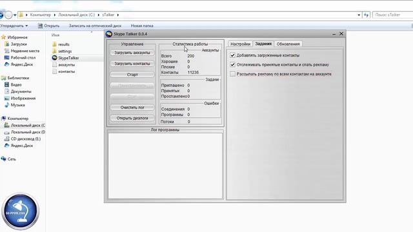This screenshot has width=413, height=232.
Task: Open Сеть in the sidebar
Action: pos(12,159)
